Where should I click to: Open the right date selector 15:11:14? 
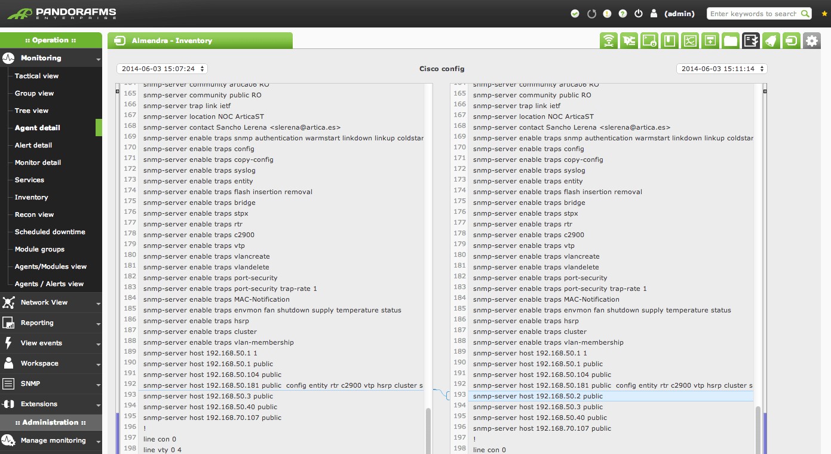721,69
